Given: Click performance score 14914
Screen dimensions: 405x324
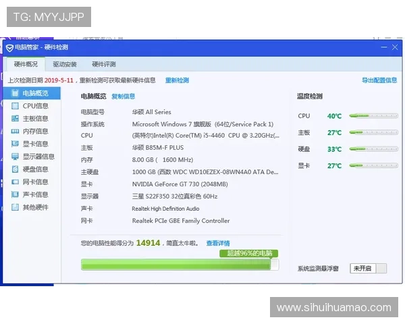Looking at the screenshot, I should click(148, 243).
